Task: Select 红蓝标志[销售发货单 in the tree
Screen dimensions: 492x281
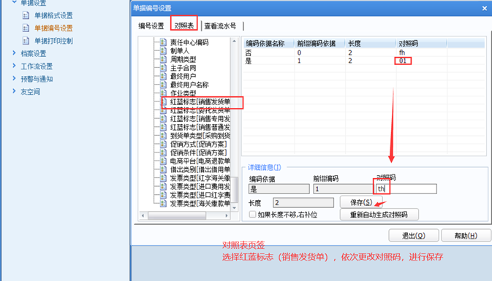Action: coord(200,101)
